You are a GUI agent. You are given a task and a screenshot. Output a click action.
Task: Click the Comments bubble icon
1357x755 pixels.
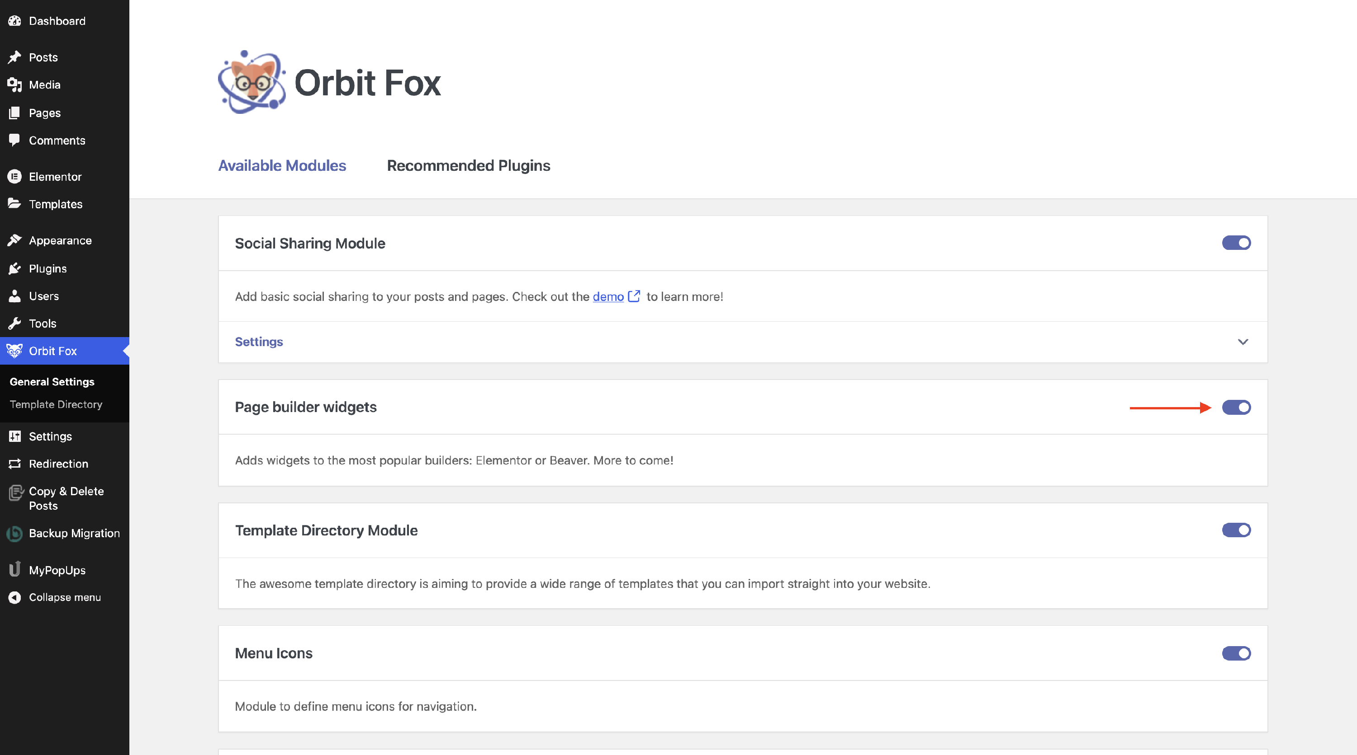tap(15, 140)
